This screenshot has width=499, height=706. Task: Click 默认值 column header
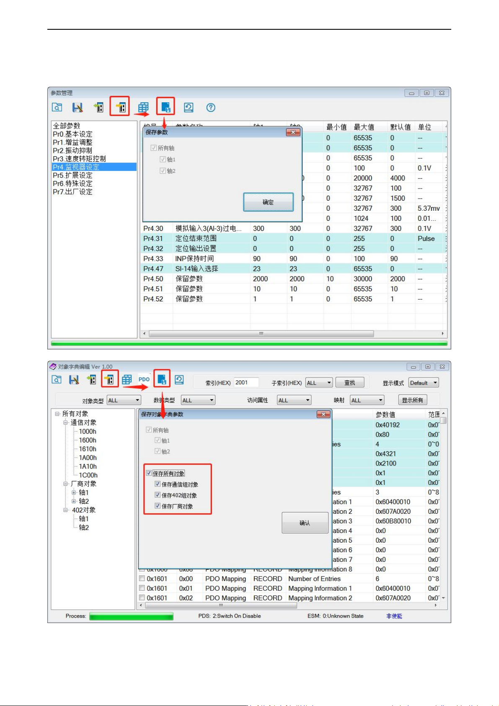(401, 127)
